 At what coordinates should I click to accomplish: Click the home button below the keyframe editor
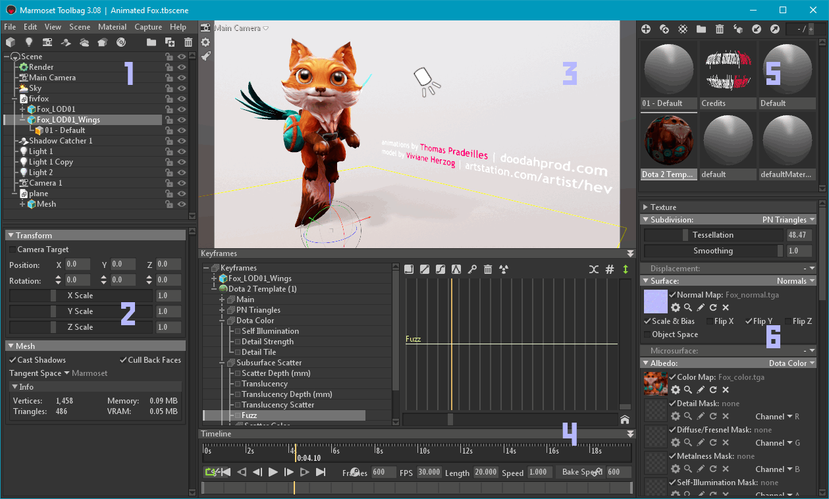[624, 419]
